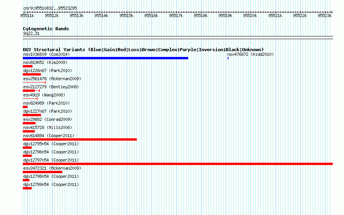This screenshot has height=215, width=344.
Task: Click the thin red line under esv4919
Action: pyautogui.click(x=30, y=99)
